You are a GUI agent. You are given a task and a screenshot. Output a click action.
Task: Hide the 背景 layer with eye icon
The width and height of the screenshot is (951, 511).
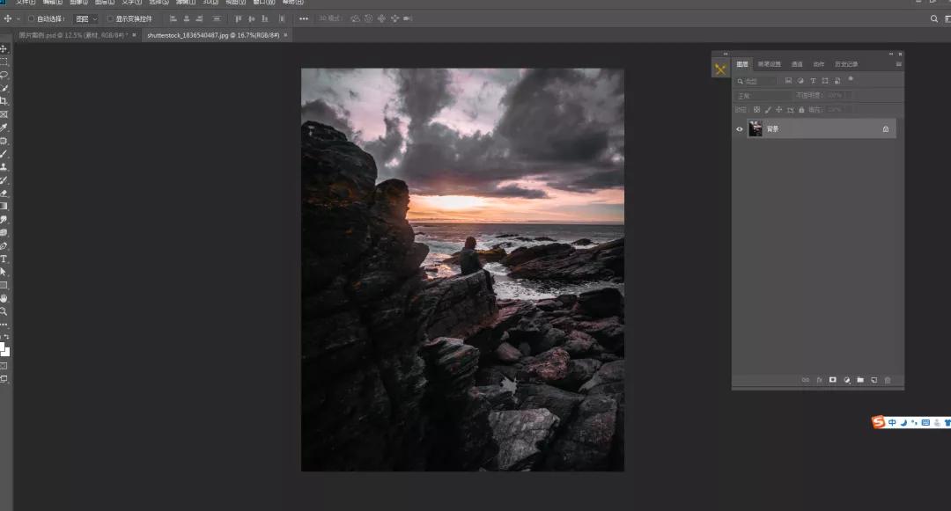click(740, 129)
